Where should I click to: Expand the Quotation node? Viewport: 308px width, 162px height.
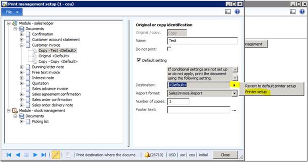pos(22,83)
